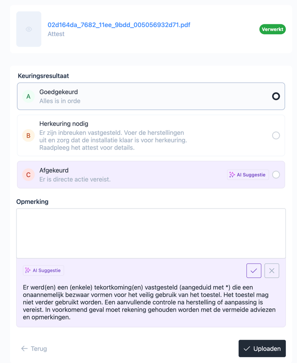Click the Alles is in orde description
The width and height of the screenshot is (297, 363).
(x=60, y=101)
